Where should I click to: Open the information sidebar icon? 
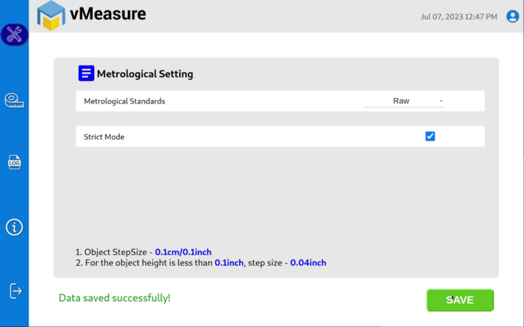coord(14,228)
